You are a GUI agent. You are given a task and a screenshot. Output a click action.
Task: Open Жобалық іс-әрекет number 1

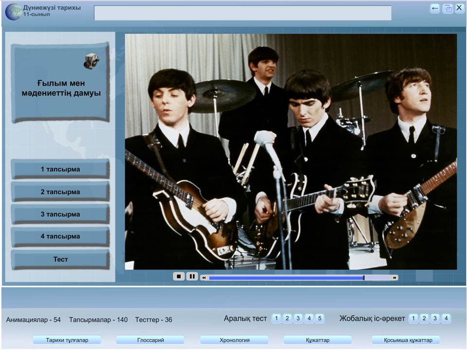coord(413,318)
